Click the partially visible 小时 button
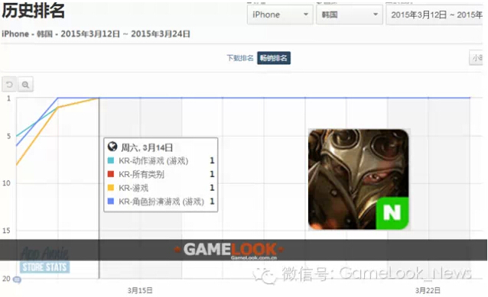Viewport: 488px width, 297px height. (477, 58)
